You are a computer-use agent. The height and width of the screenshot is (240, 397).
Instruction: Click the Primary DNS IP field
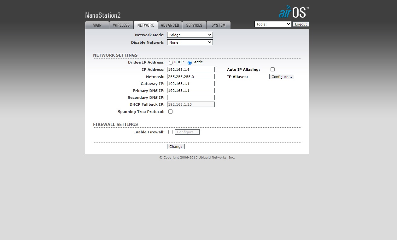click(x=191, y=91)
